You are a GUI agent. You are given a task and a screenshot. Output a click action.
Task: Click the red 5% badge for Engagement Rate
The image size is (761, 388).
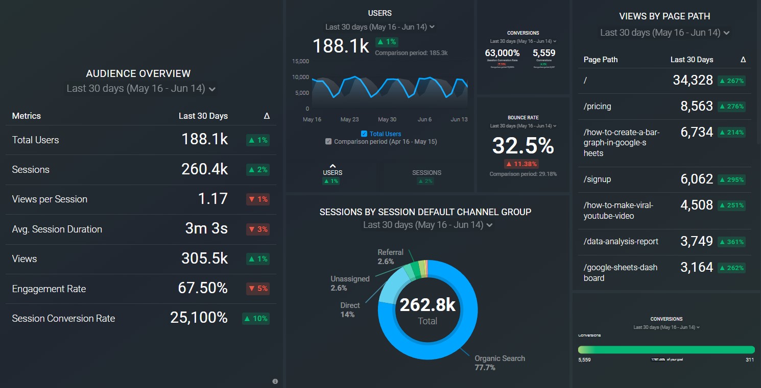[258, 289]
